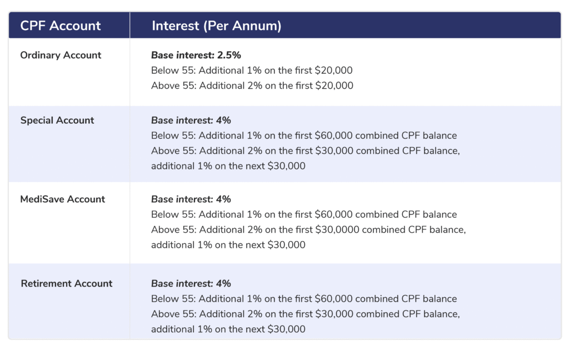Select the "Special Account" row label
569x350 pixels.
[57, 120]
